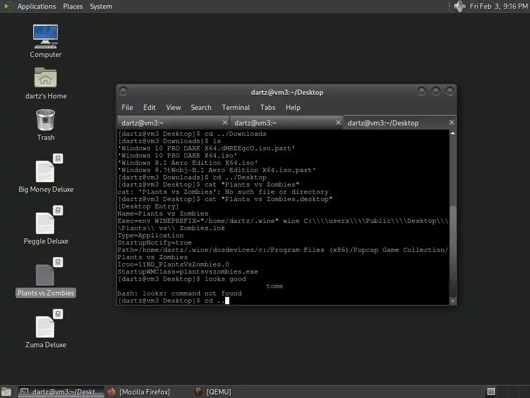The image size is (530, 398).
Task: Click the 'Windows 10 PRO DARK X64.iso' line
Action: (178, 155)
